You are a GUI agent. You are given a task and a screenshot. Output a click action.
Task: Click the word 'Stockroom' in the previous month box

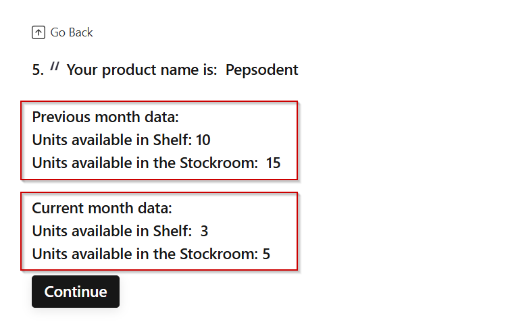coord(219,163)
